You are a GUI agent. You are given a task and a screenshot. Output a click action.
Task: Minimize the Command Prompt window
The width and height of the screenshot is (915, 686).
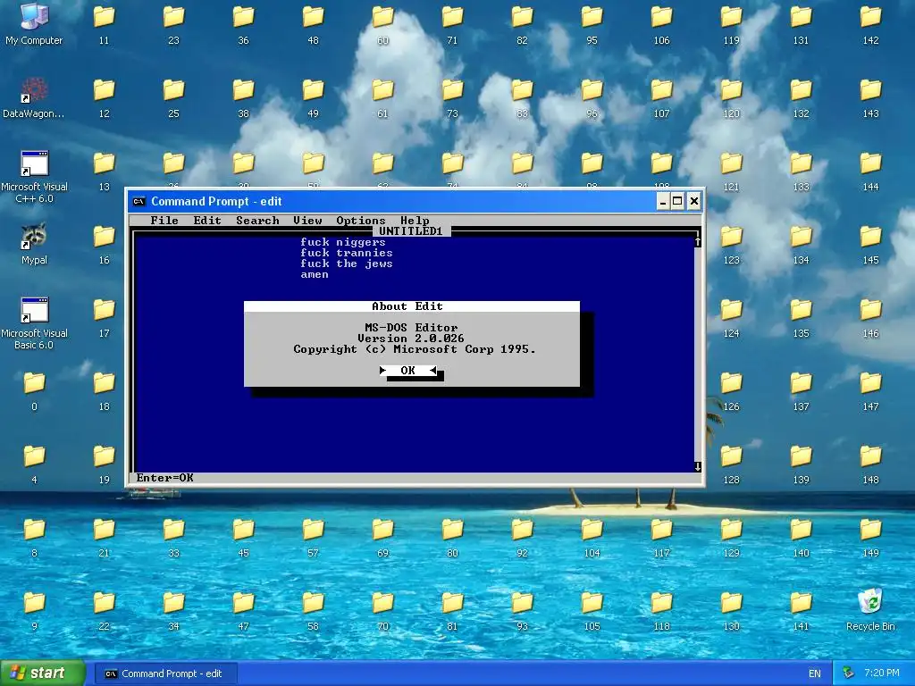pyautogui.click(x=662, y=202)
